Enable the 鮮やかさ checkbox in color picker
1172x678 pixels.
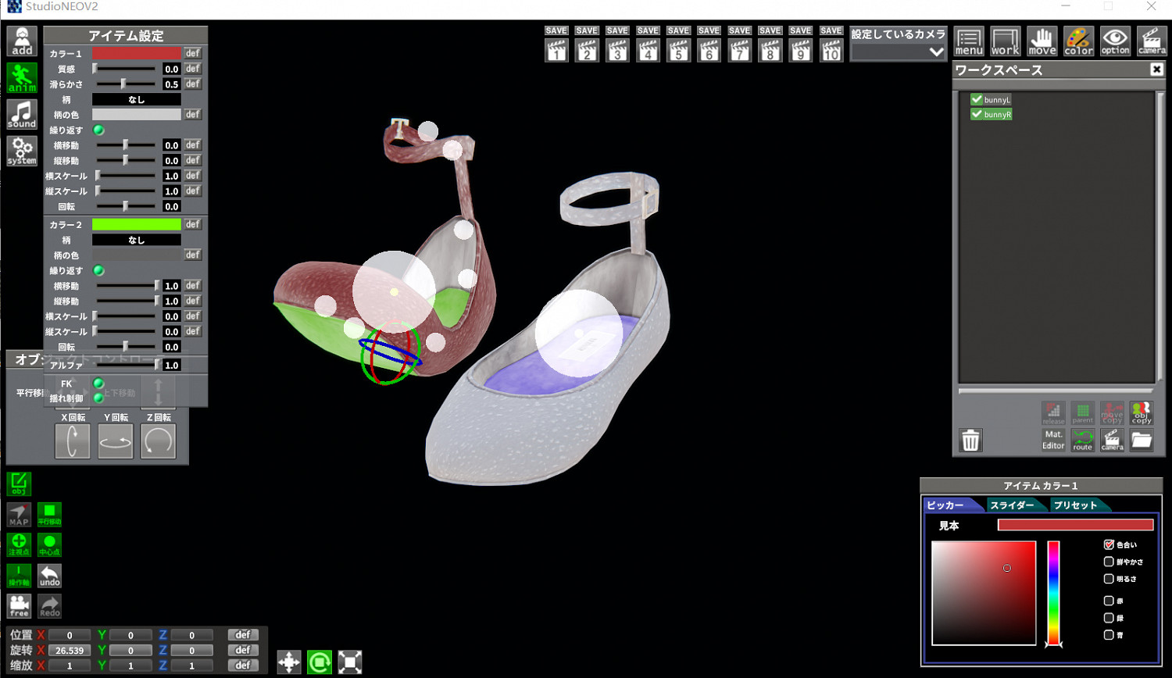1108,562
